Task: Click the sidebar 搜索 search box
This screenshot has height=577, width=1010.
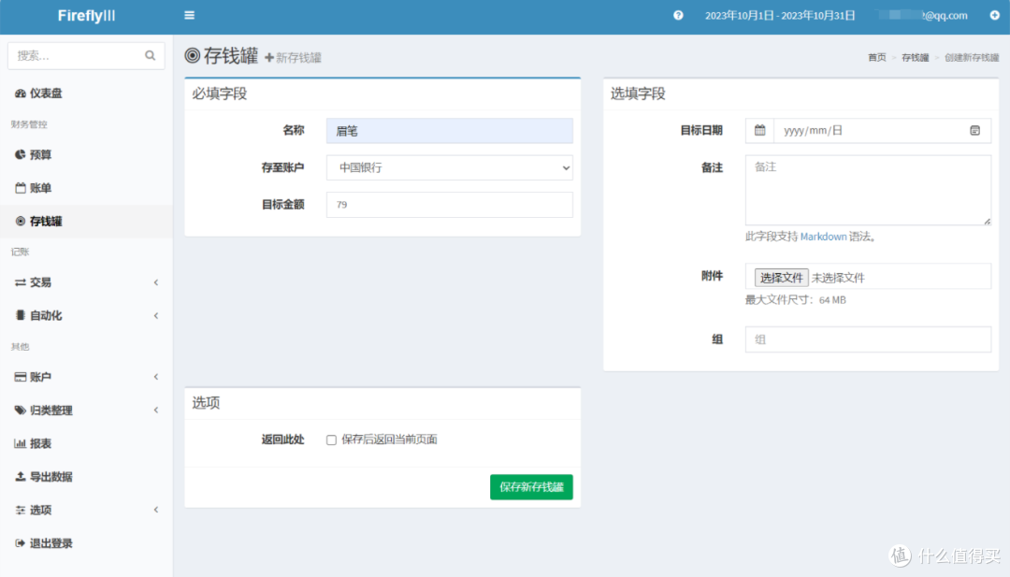Action: 86,55
